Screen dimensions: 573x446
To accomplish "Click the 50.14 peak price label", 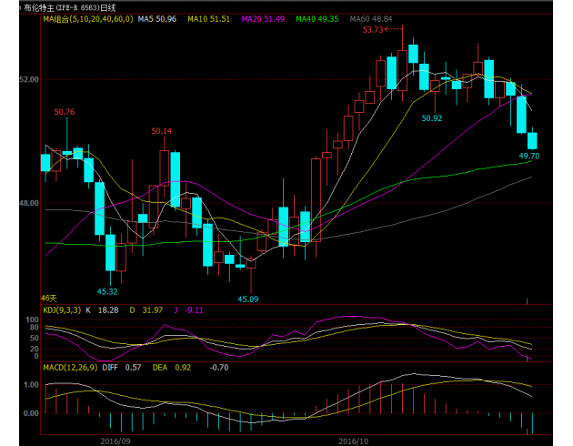I will pos(162,131).
